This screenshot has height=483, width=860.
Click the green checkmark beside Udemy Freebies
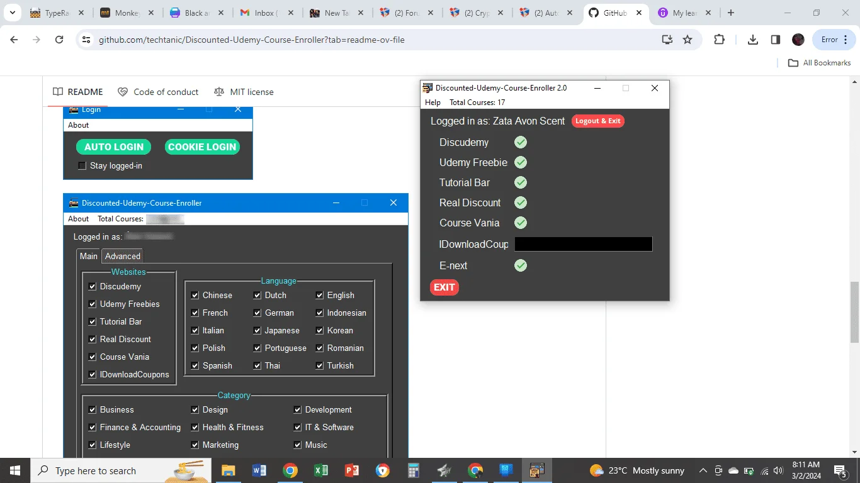[521, 162]
